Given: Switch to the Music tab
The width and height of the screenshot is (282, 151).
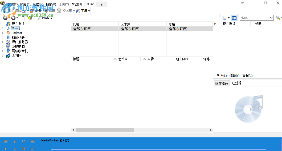Looking at the screenshot, I should pyautogui.click(x=90, y=4).
